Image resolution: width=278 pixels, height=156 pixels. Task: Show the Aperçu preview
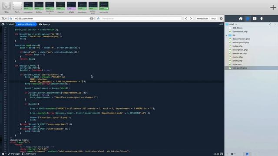pos(45,24)
